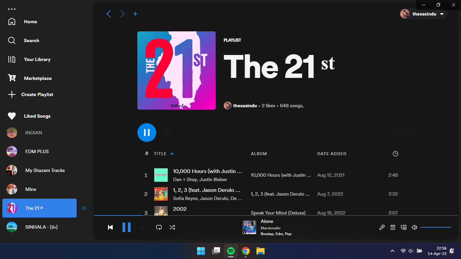Click the Home house icon
Screen dimensions: 461x259
12,22
